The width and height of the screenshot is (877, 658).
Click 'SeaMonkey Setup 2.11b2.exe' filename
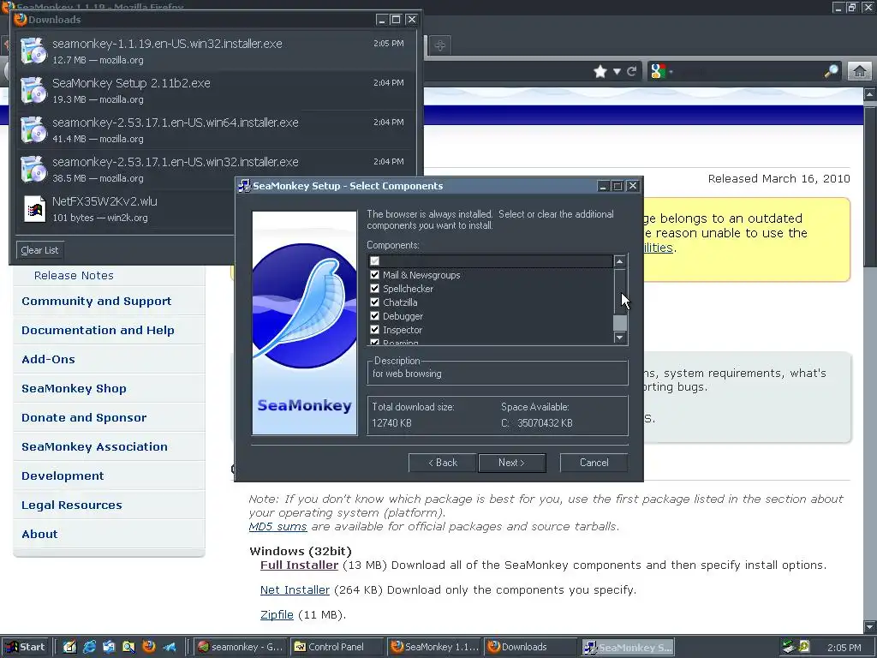click(131, 83)
